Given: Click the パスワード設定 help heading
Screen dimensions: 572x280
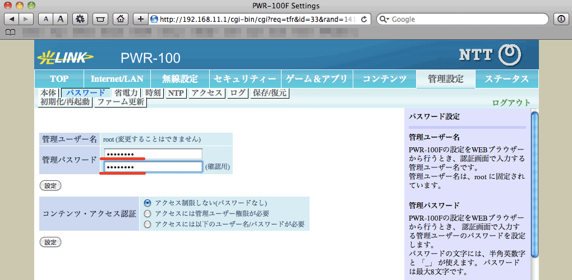Looking at the screenshot, I should (x=433, y=117).
